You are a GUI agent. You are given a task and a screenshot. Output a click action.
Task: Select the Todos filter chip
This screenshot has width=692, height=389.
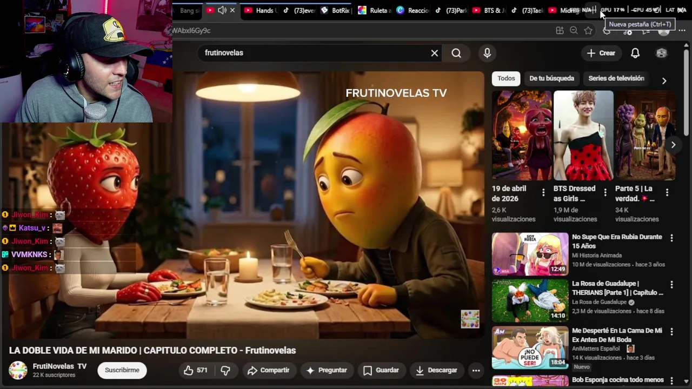point(506,78)
